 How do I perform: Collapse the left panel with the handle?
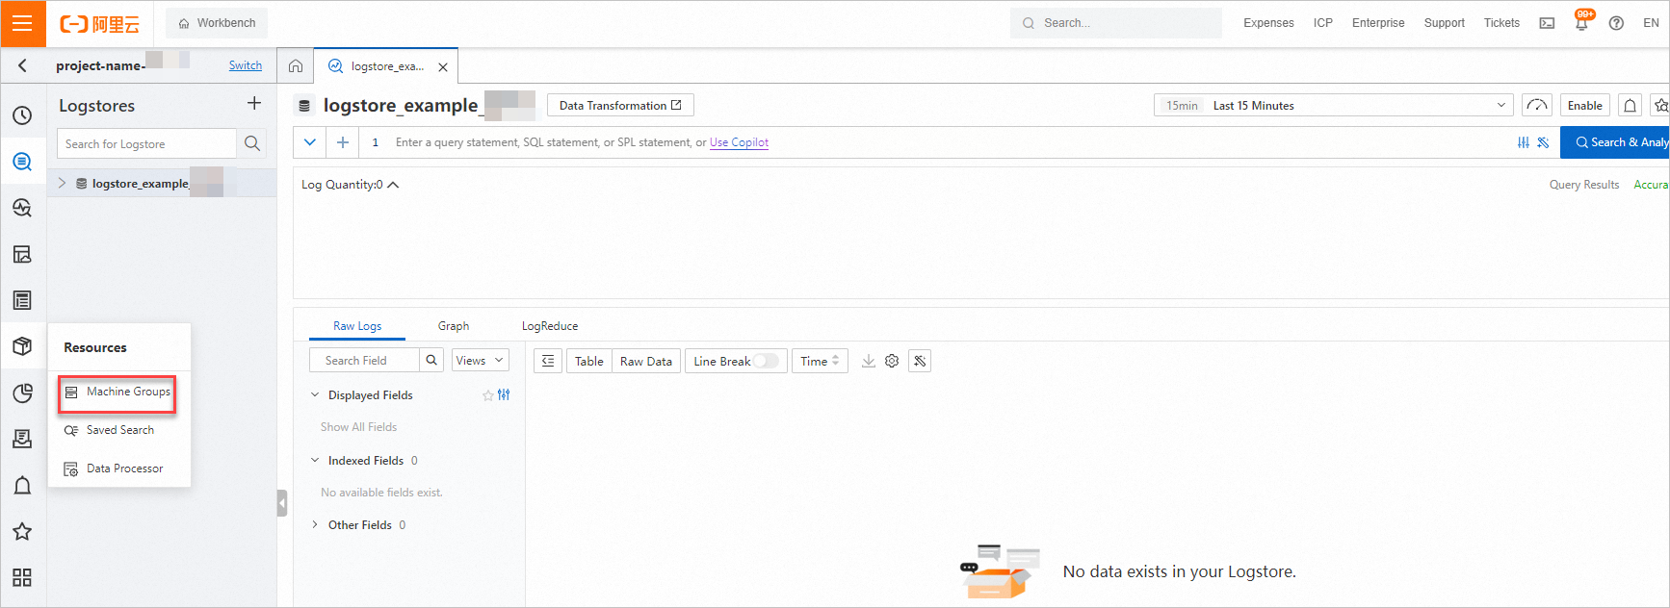[282, 503]
